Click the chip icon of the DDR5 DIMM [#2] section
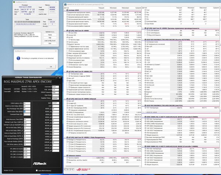Viewport: 221px width, 175px height. pos(145,146)
